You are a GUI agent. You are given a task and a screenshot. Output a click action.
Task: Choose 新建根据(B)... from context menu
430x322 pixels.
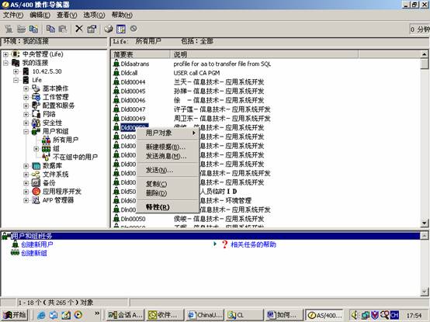[x=168, y=147]
